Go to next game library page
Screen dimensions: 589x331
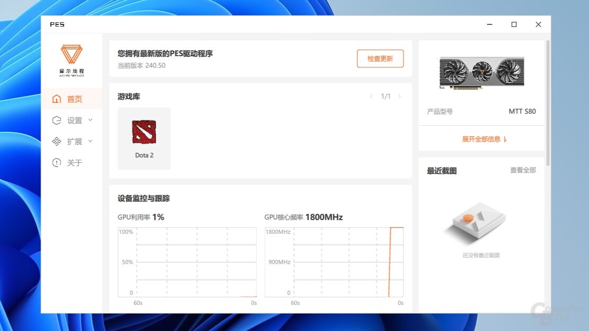click(400, 97)
